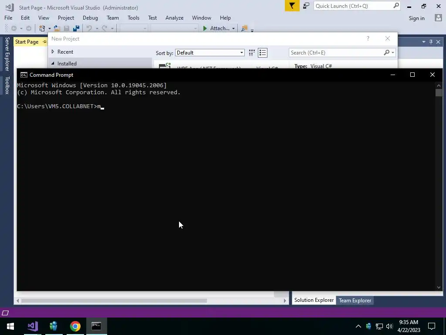The width and height of the screenshot is (446, 335).
Task: Pin the Start Page tab
Action: click(44, 42)
